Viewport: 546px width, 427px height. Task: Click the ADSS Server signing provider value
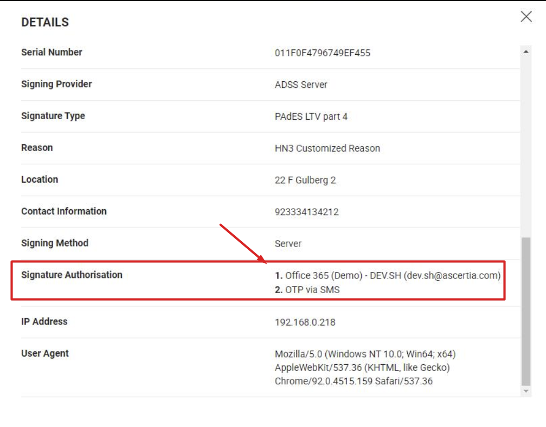(x=301, y=85)
